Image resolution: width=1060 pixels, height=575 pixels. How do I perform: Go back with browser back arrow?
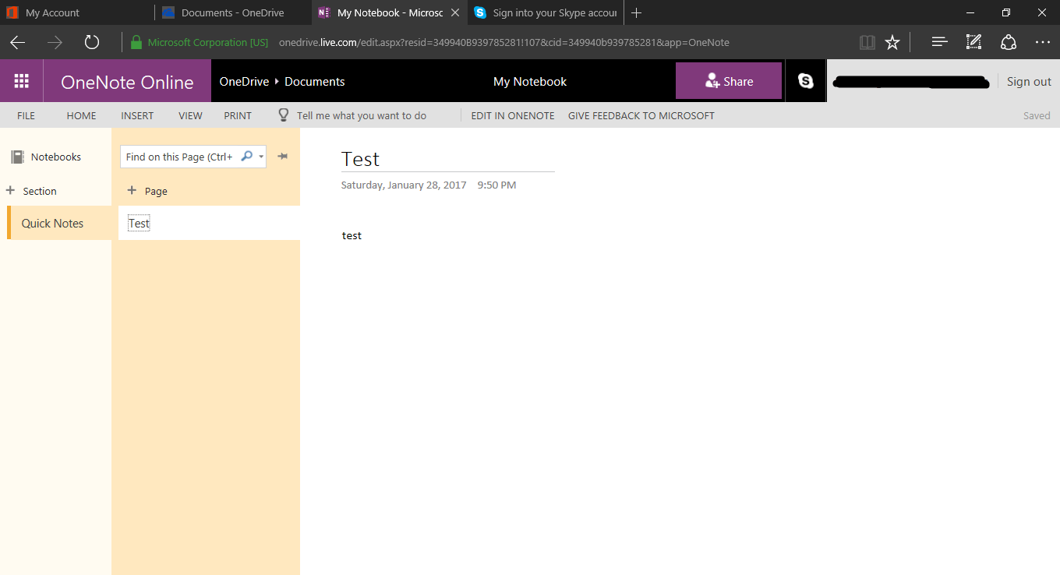(x=18, y=42)
